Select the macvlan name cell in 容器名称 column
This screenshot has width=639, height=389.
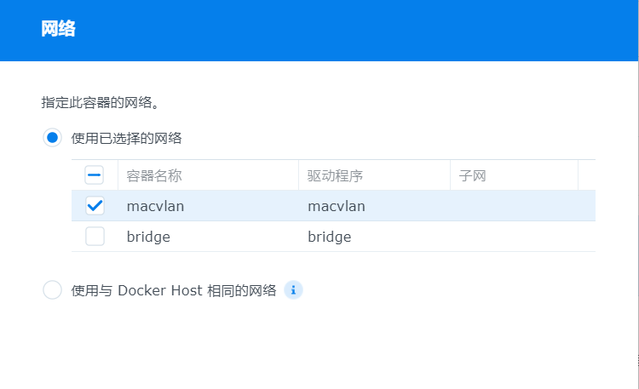(155, 206)
